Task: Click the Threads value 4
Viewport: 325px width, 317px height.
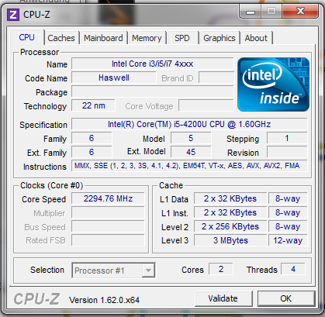Action: (x=293, y=269)
